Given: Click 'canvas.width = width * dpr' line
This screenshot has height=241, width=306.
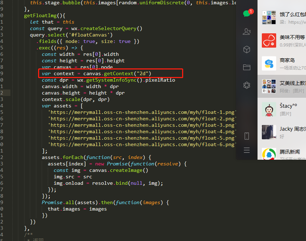Looking at the screenshot, I should coord(80,86).
